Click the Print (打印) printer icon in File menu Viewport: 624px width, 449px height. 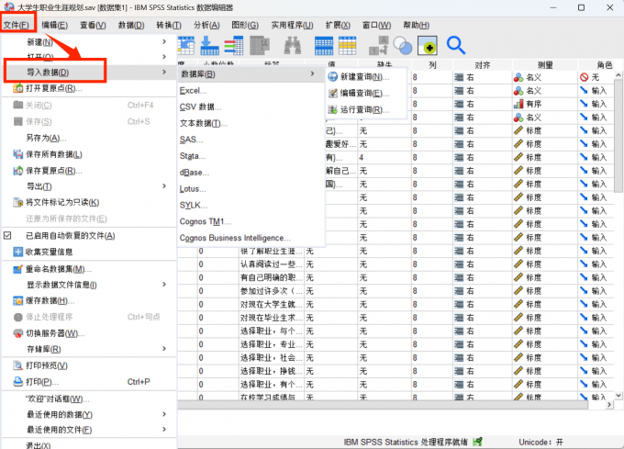click(x=18, y=381)
